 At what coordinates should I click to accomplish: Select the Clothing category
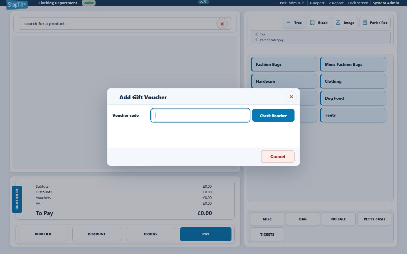point(353,81)
